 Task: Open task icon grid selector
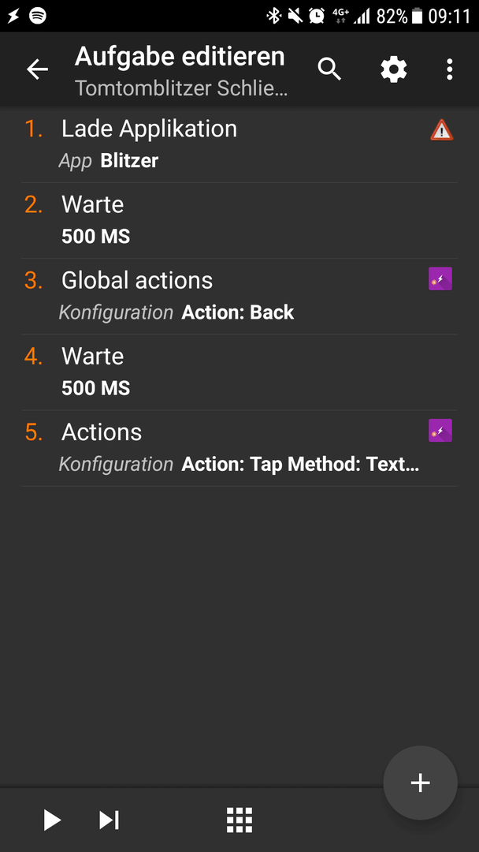239,820
